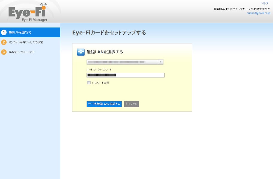
Task: Click the orange step 3 number circle
Action: [4, 52]
